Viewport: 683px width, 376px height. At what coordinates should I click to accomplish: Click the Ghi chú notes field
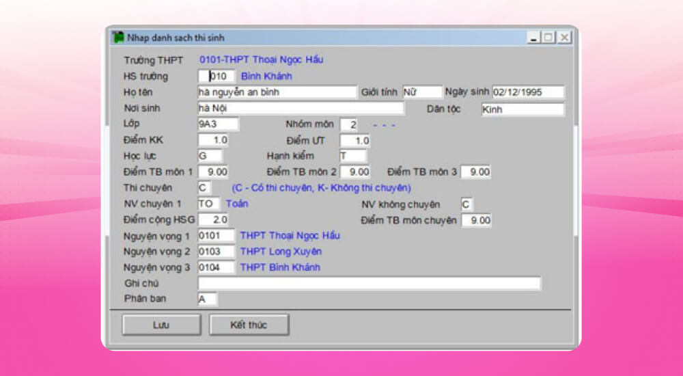369,283
